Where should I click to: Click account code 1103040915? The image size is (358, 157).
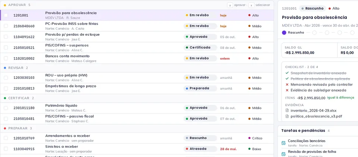[x=24, y=149]
